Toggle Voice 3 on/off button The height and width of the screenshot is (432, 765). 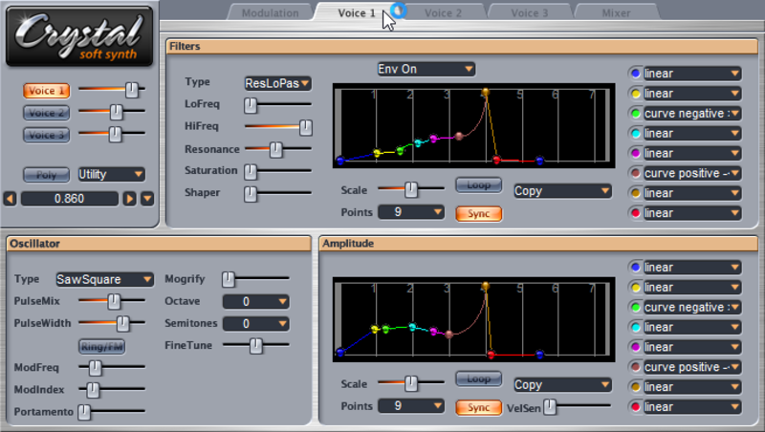pos(46,135)
